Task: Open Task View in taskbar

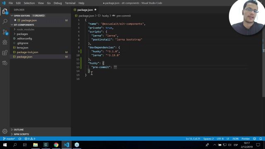Action: click(25, 145)
